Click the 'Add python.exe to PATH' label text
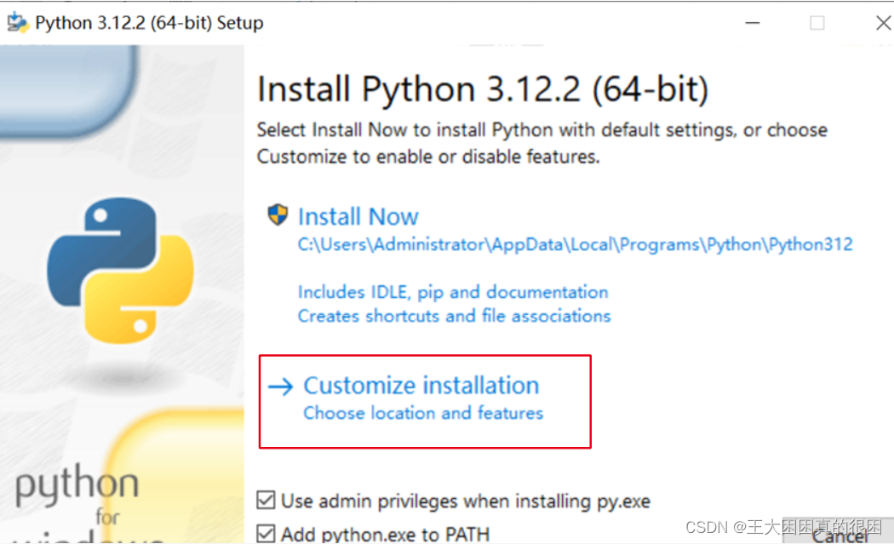The image size is (894, 544). [385, 535]
